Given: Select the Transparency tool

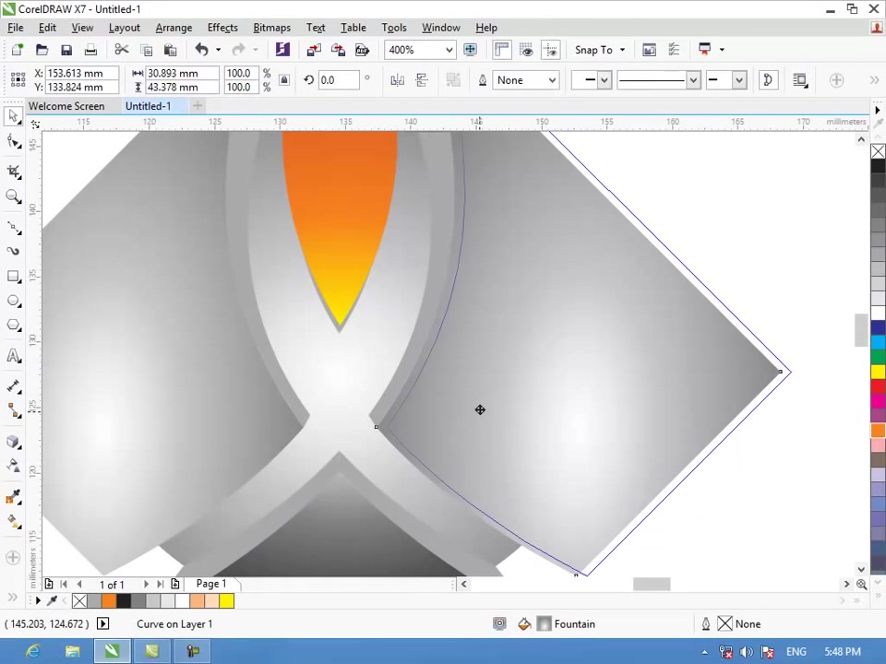Looking at the screenshot, I should pos(13,466).
